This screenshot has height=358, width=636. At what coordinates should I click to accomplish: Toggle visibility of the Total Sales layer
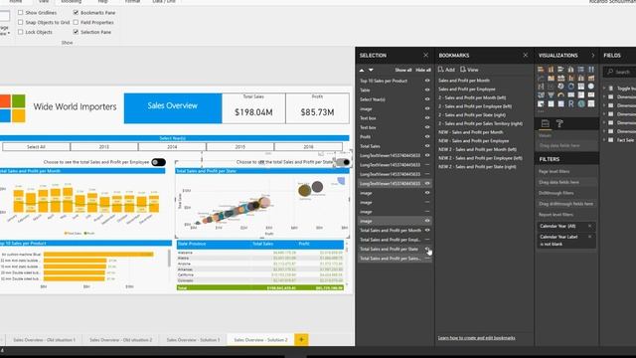click(427, 146)
